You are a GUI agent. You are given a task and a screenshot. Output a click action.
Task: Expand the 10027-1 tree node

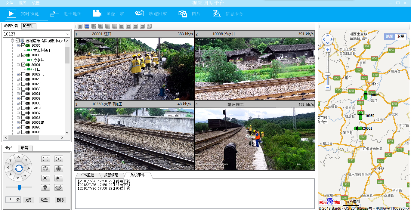tap(18, 74)
